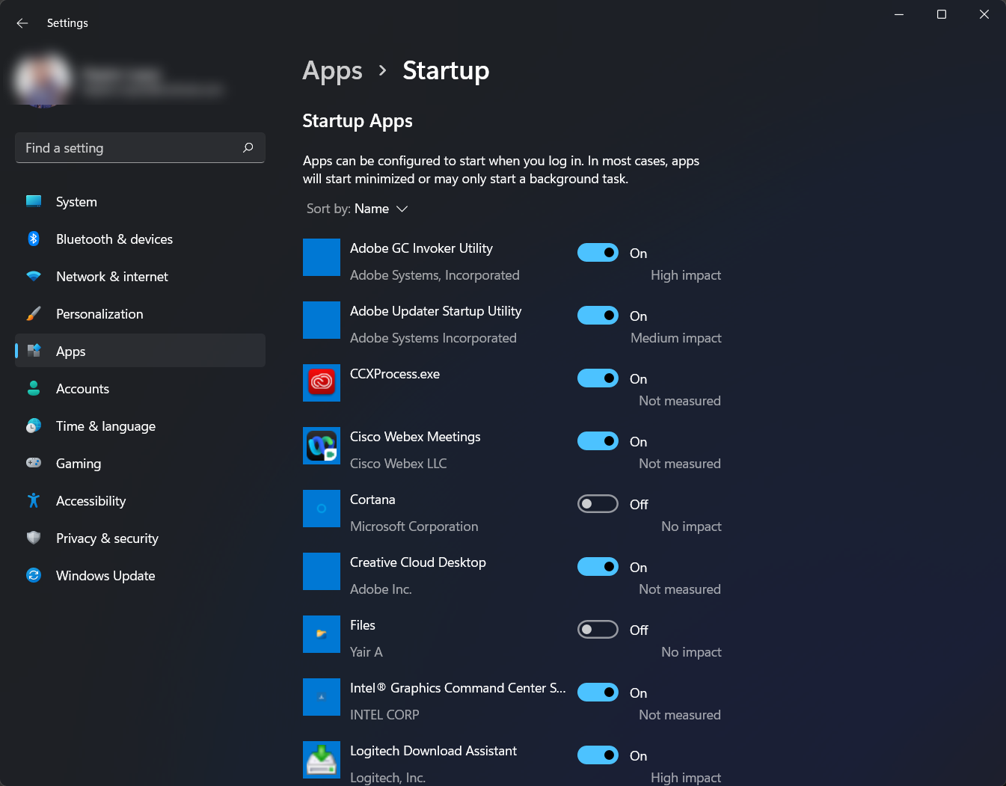
Task: Click the Cisco Webex Meetings name
Action: point(415,437)
